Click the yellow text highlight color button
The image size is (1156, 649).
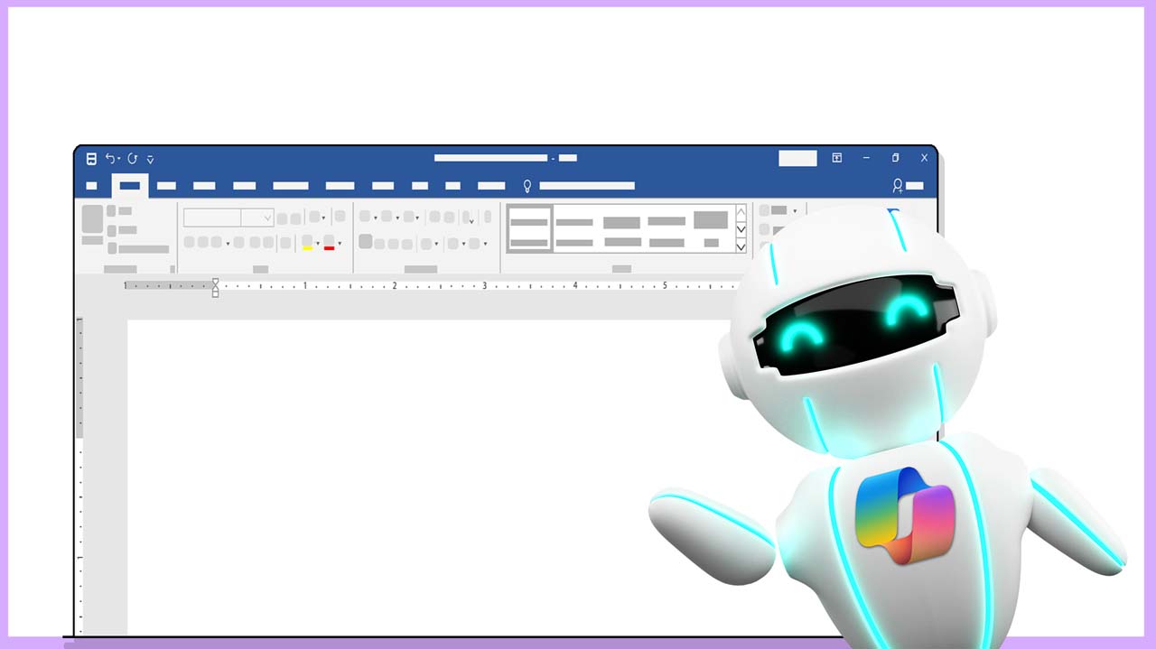[307, 243]
